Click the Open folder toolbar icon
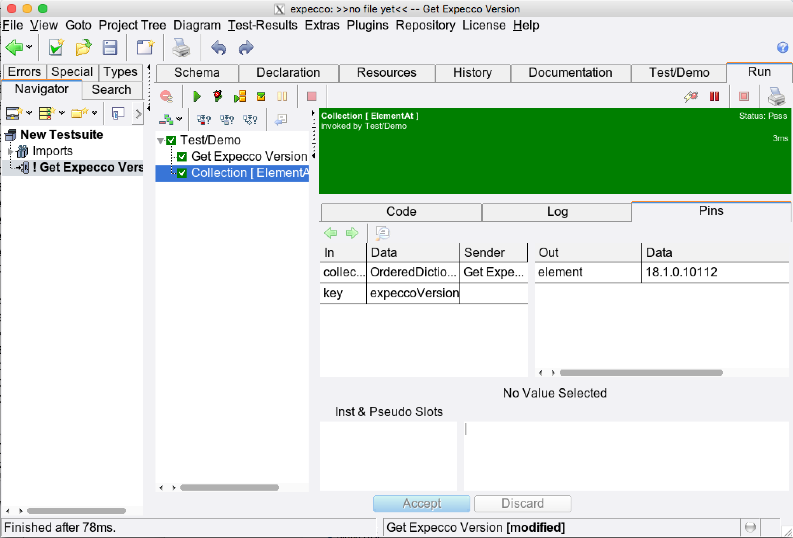Screen dimensions: 793x538 tap(83, 48)
